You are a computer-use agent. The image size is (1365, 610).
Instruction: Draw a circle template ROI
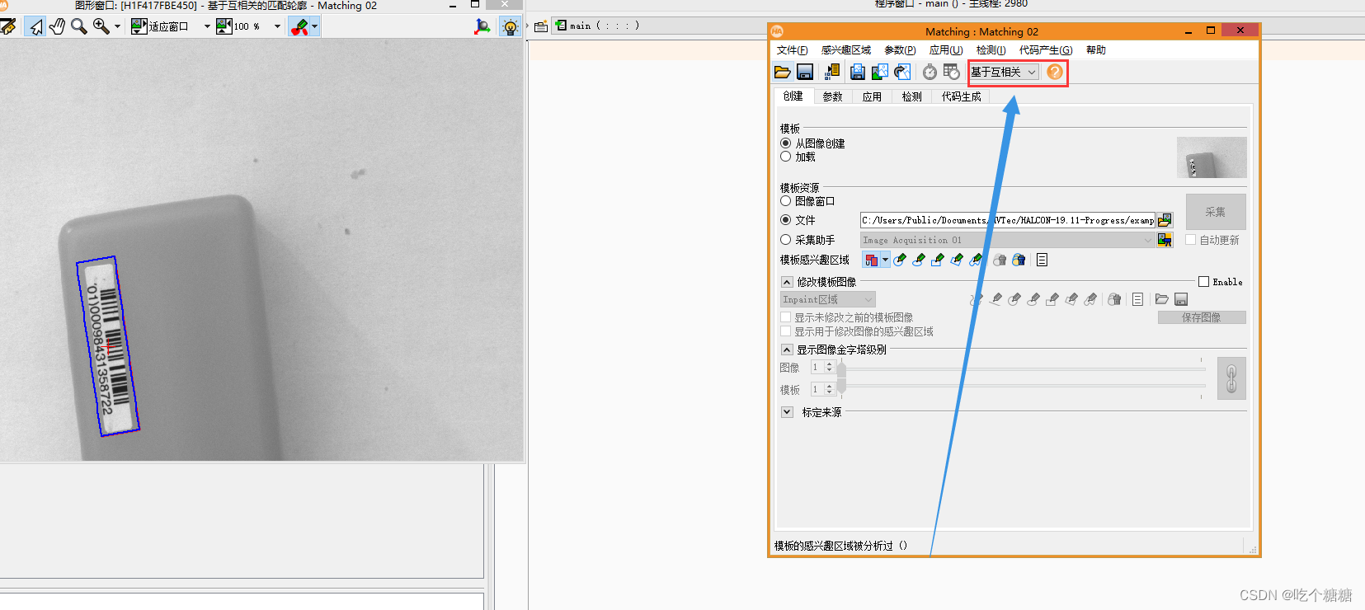pyautogui.click(x=900, y=260)
